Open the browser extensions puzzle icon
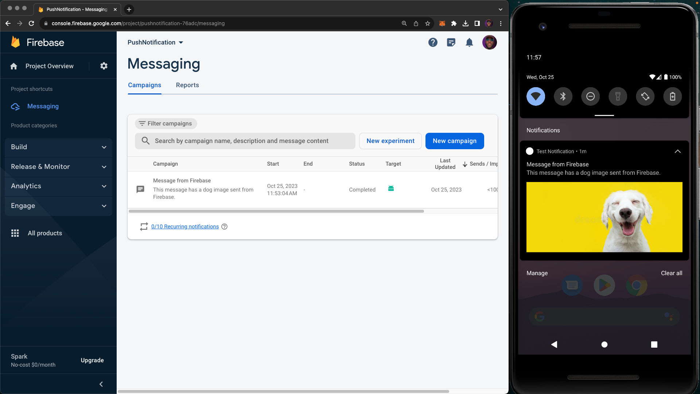Screen dimensions: 700x394 coord(454,23)
